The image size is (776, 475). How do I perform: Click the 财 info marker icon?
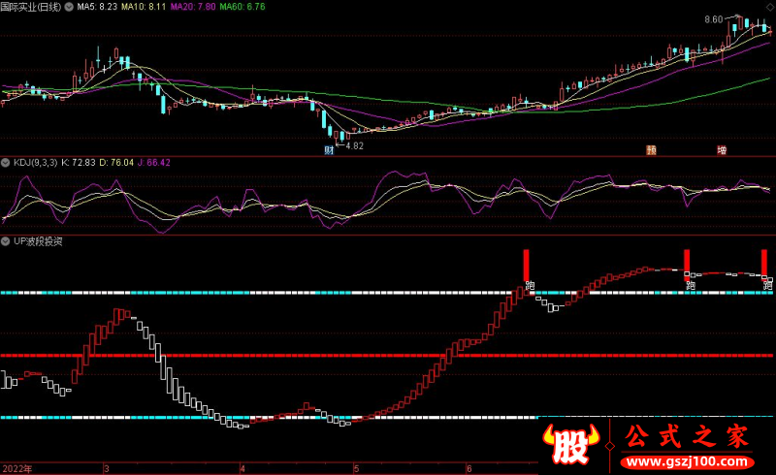pyautogui.click(x=329, y=150)
